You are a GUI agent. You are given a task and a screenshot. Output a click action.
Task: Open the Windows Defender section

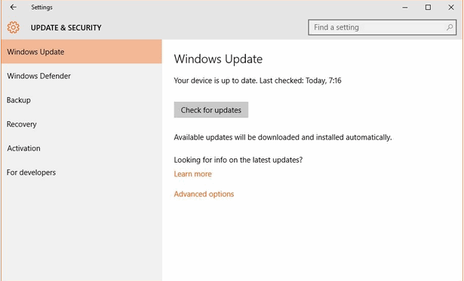point(81,76)
